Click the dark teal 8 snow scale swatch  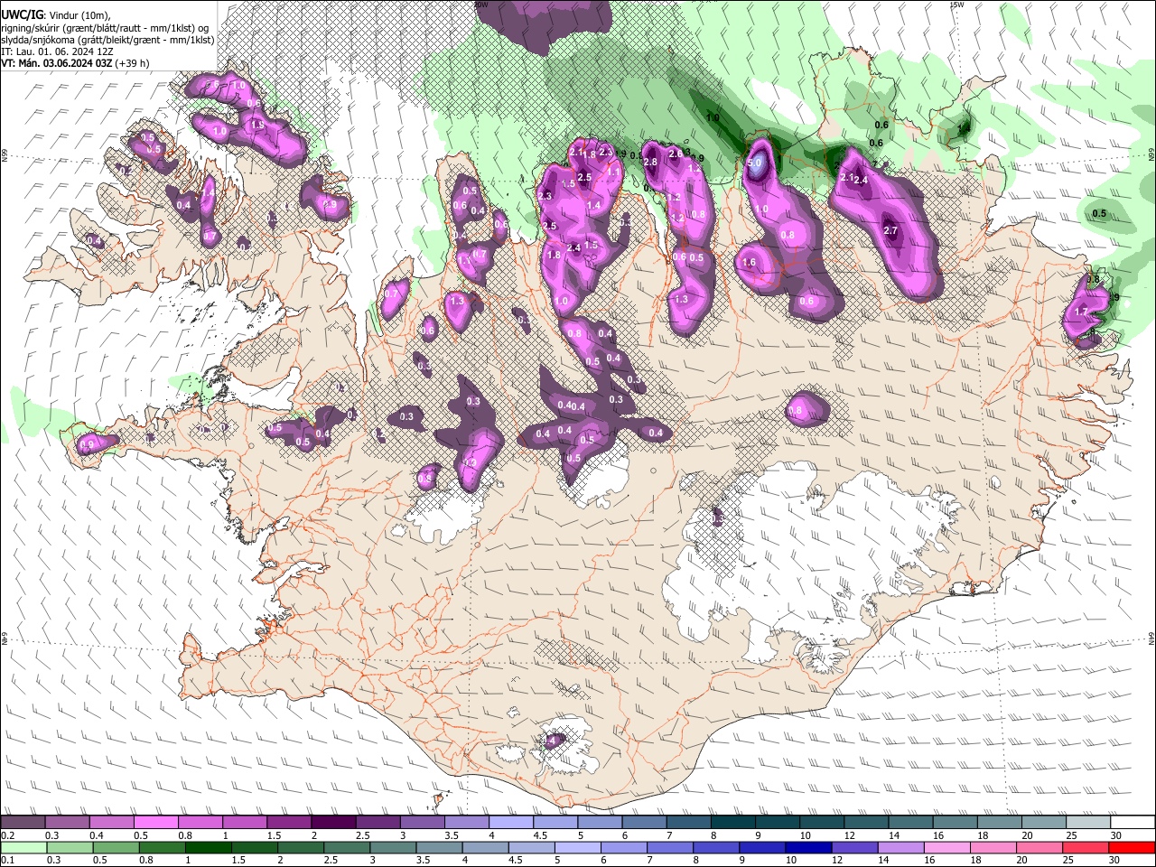pos(733,823)
